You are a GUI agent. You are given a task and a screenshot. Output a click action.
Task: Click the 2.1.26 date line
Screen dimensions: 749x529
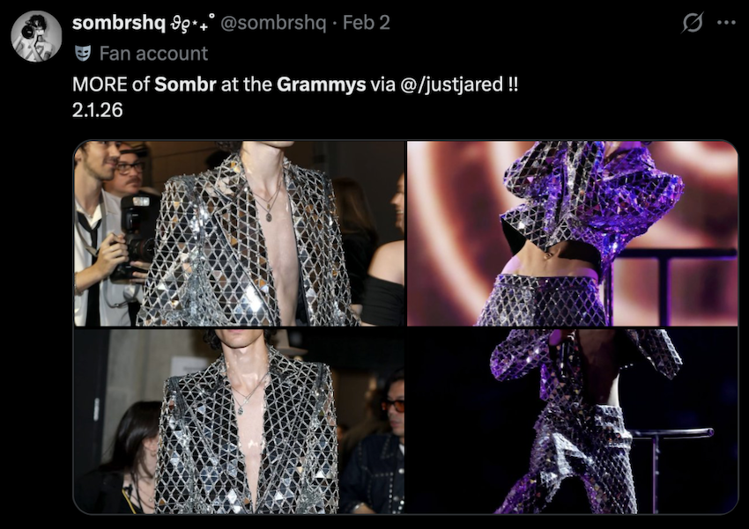tap(98, 110)
